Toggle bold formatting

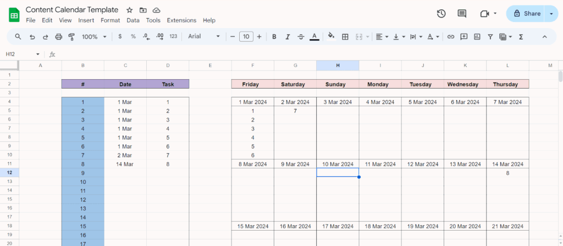click(x=274, y=37)
